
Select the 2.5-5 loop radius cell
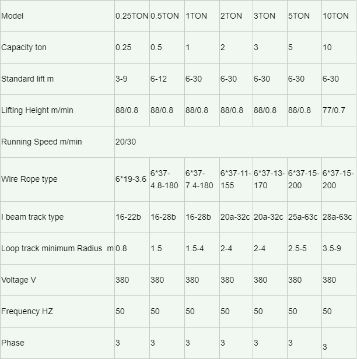click(x=304, y=248)
